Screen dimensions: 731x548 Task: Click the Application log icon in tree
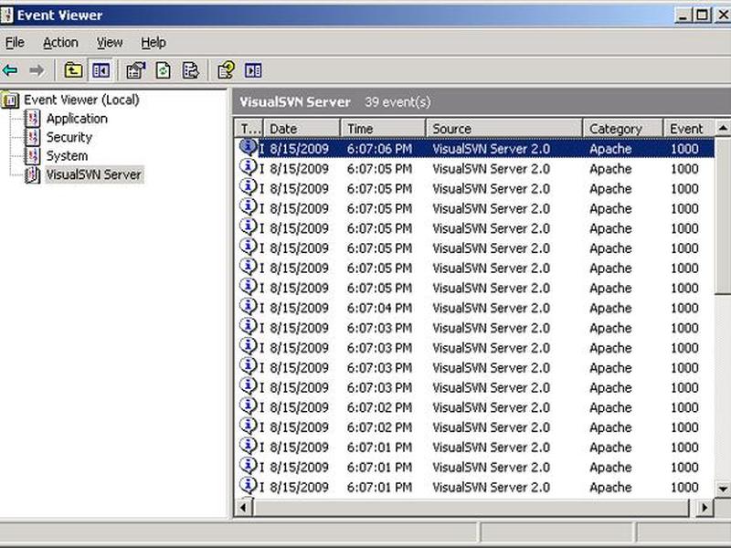32,119
